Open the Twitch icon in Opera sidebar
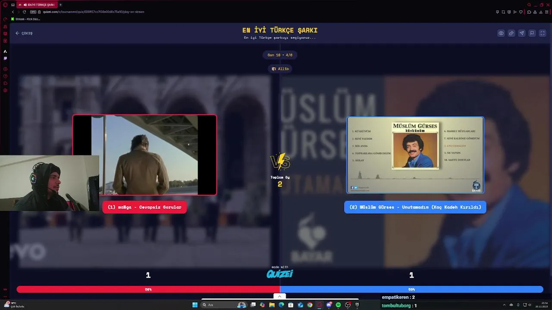The image size is (552, 310). (5, 58)
